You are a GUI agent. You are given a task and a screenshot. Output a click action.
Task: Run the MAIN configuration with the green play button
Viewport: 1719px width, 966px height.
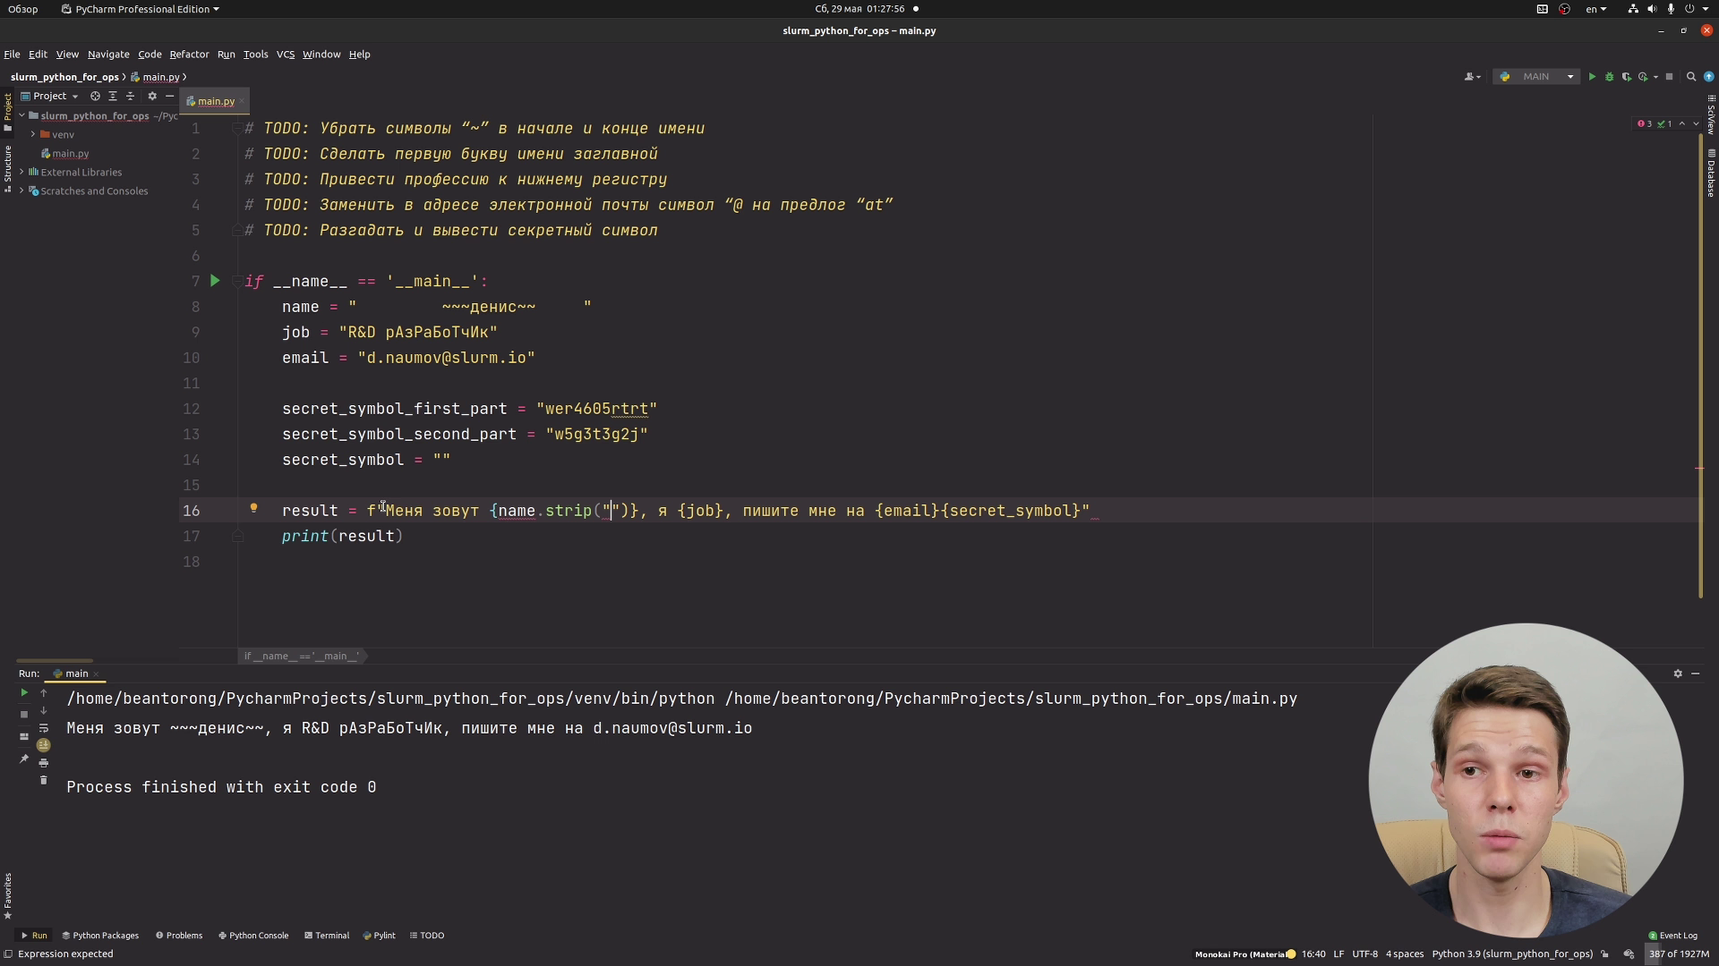1592,77
